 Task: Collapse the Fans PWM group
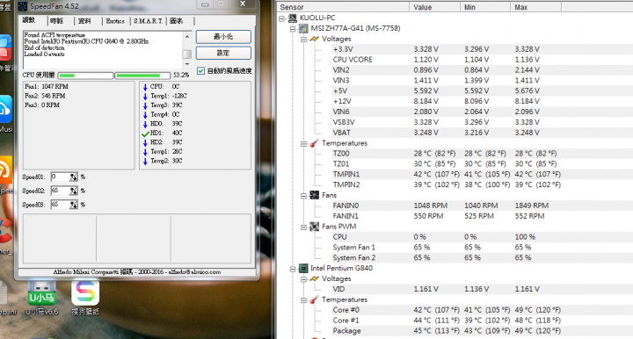click(x=303, y=227)
